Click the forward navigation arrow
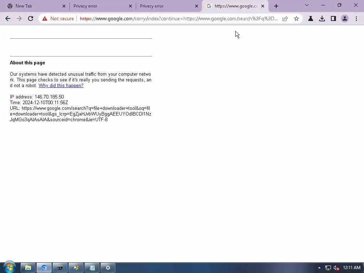The image size is (364, 273). [x=19, y=18]
